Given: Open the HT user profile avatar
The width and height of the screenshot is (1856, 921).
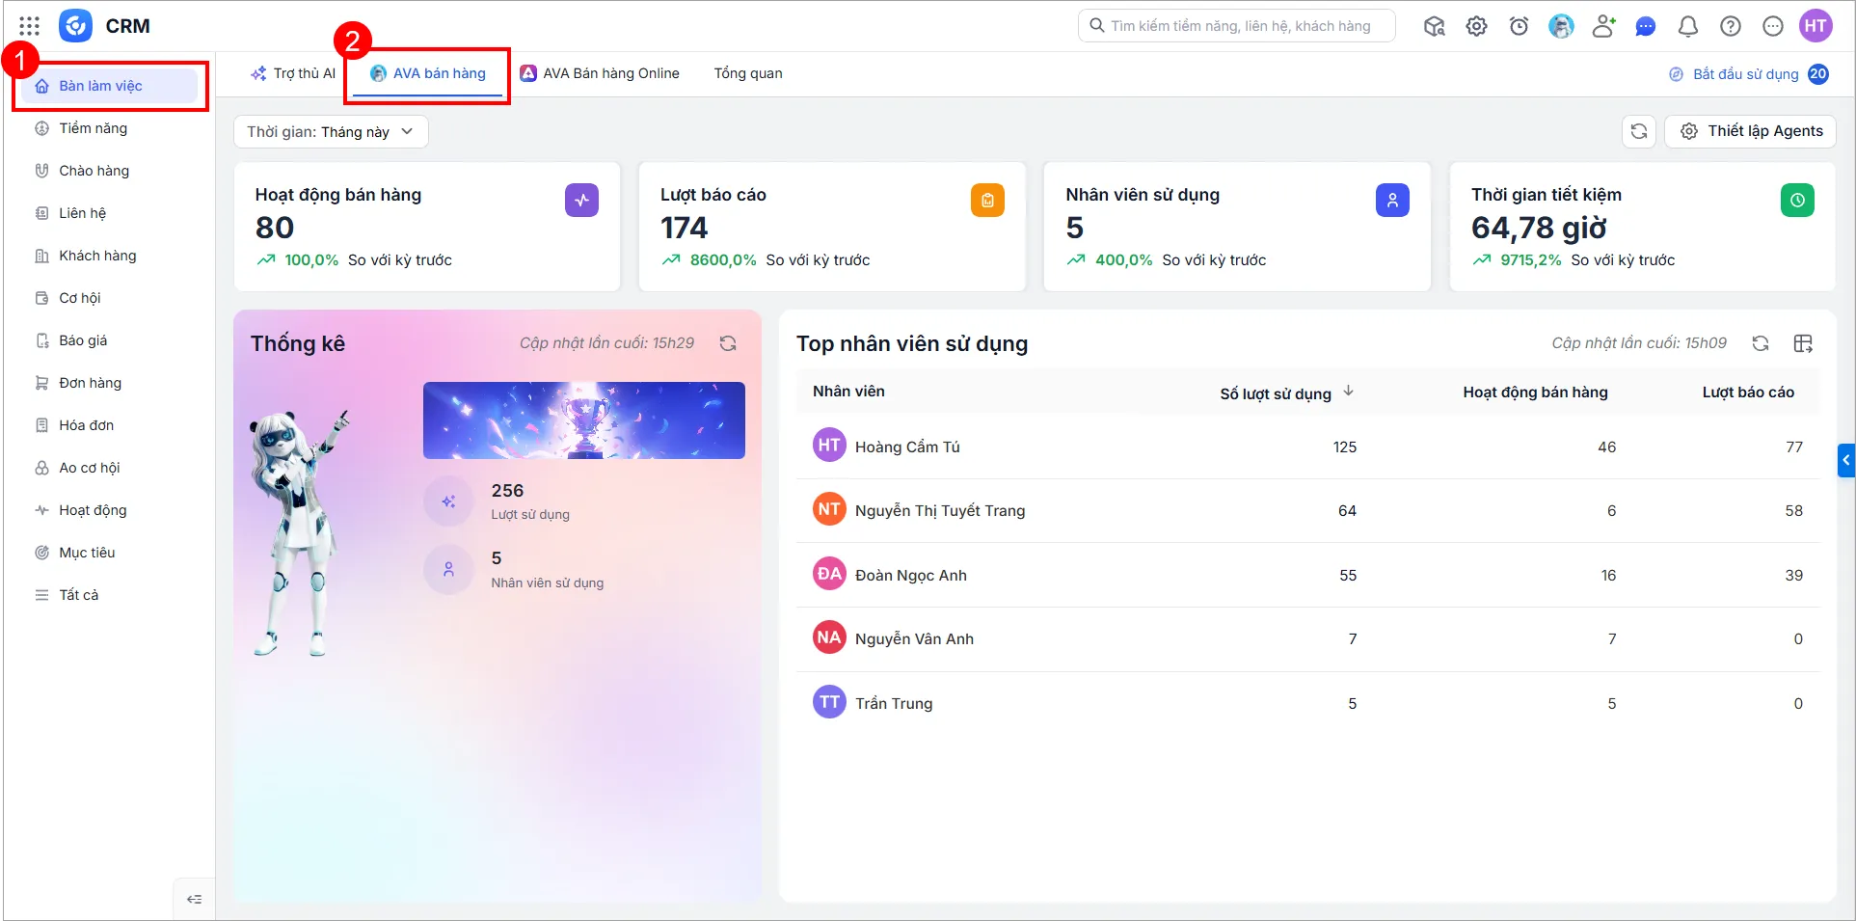Looking at the screenshot, I should 1816,26.
